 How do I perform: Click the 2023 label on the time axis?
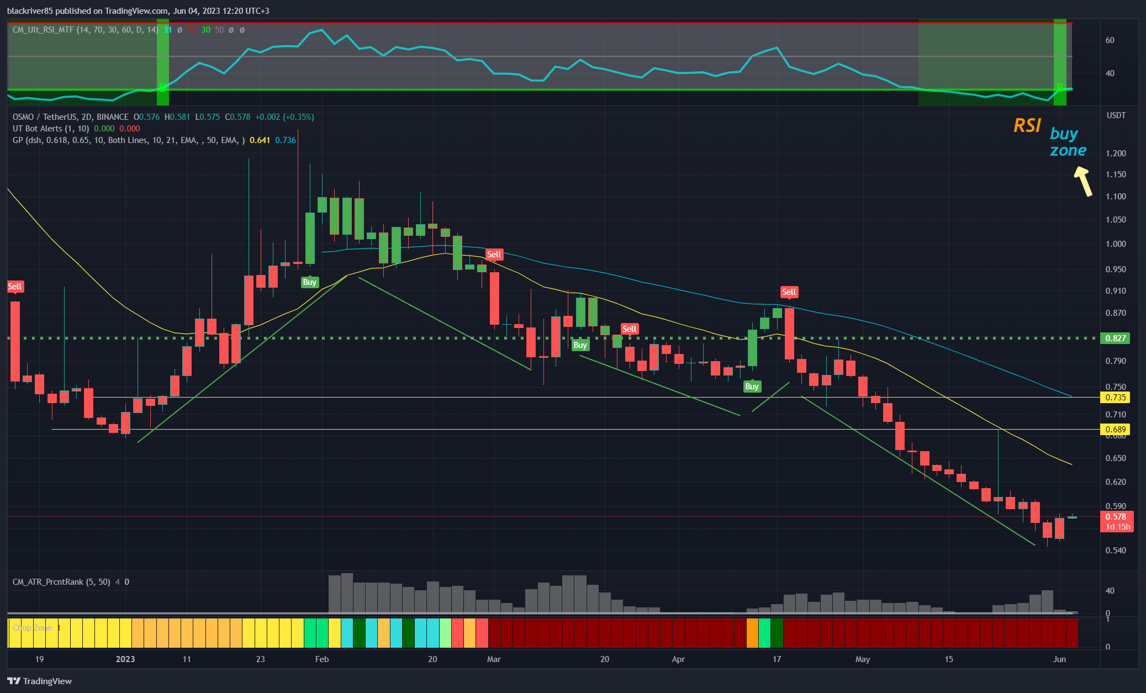[x=125, y=659]
